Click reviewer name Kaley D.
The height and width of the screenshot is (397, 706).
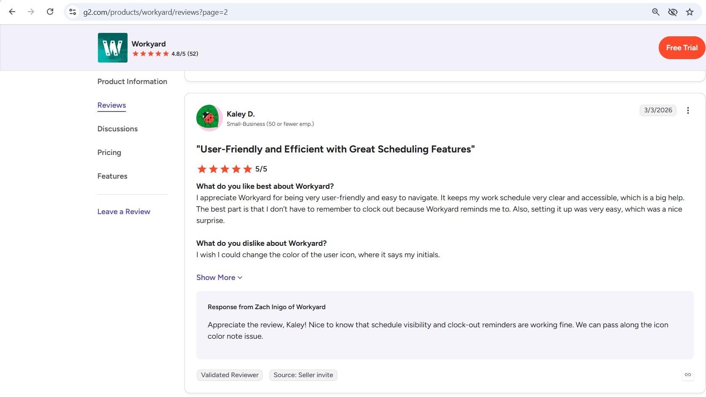tap(241, 114)
